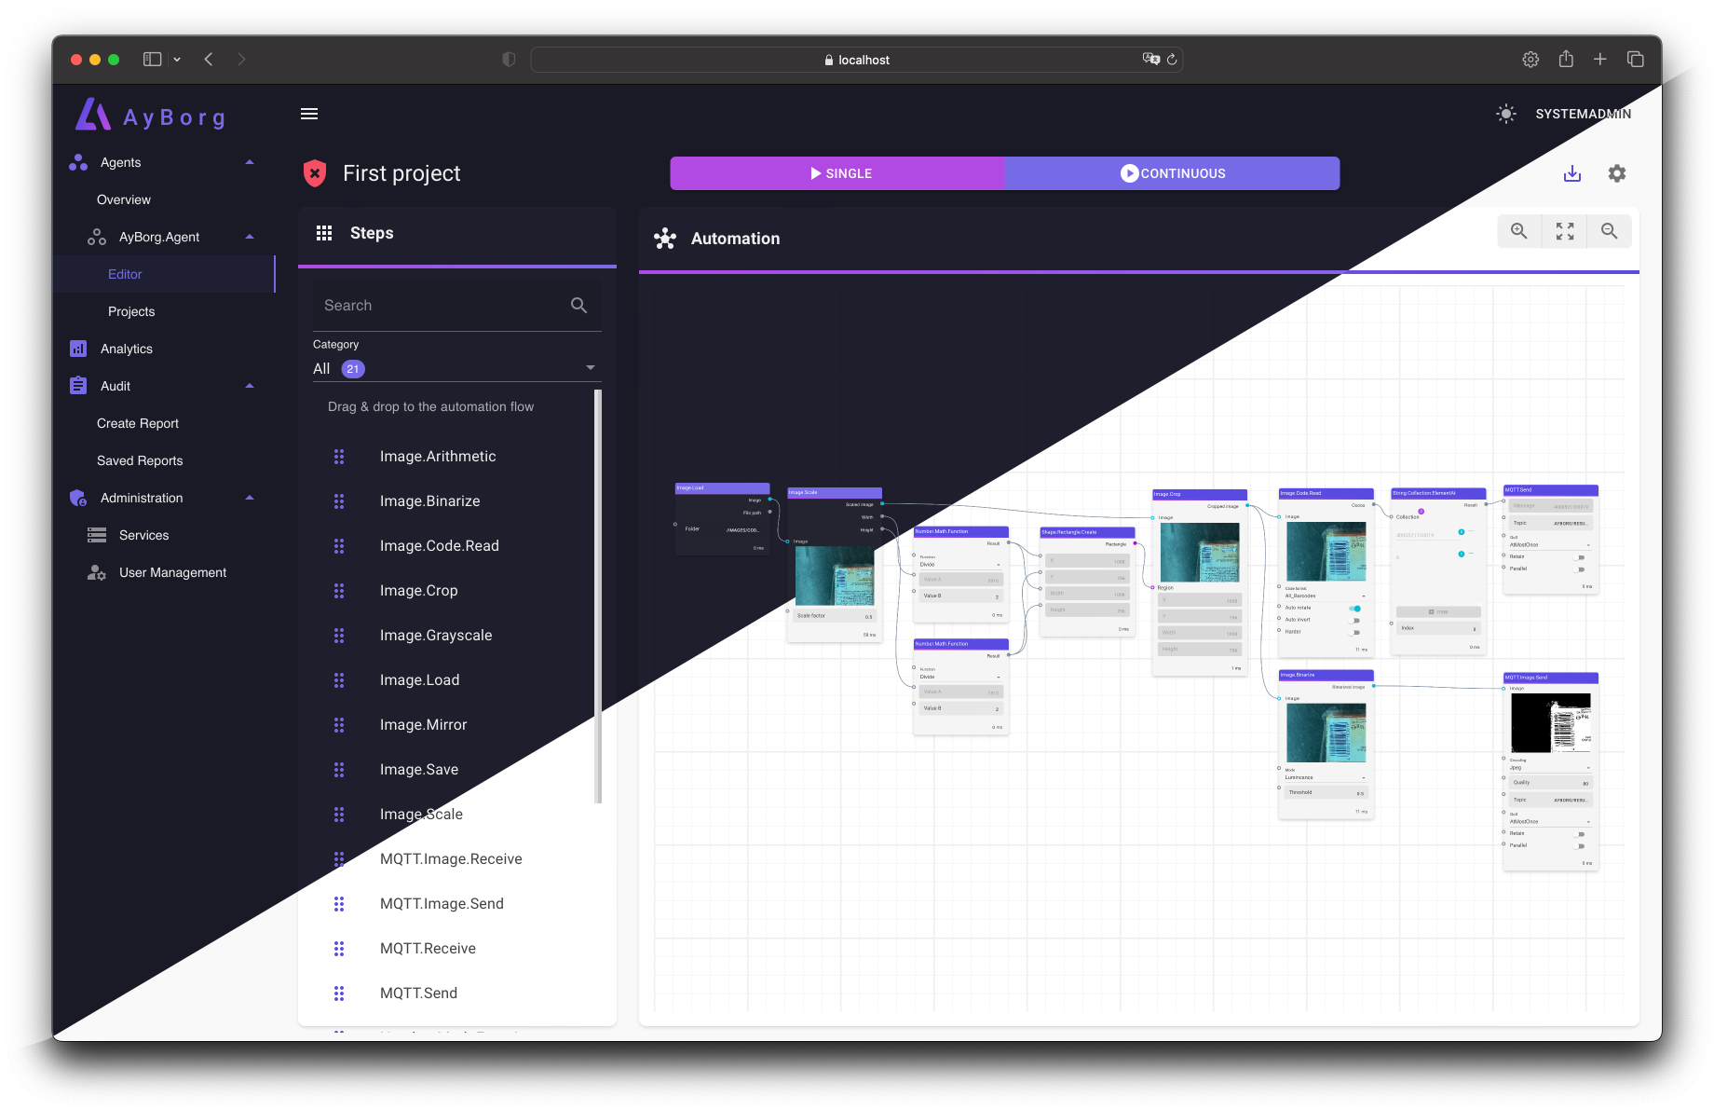This screenshot has height=1110, width=1714.
Task: Grab the Image.Arithmetic drag handle
Action: tap(339, 457)
